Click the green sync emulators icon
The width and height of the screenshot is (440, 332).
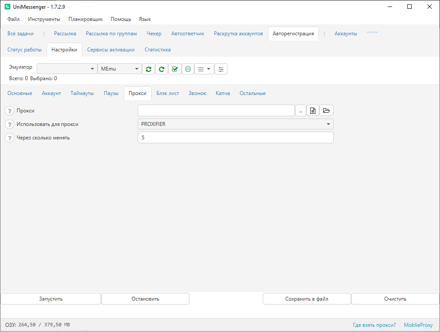pos(149,69)
